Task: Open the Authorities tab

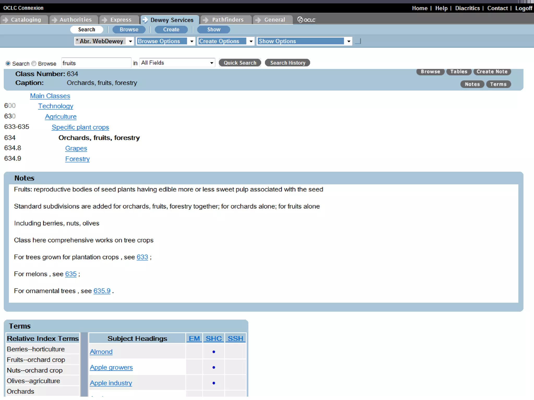Action: click(x=75, y=20)
